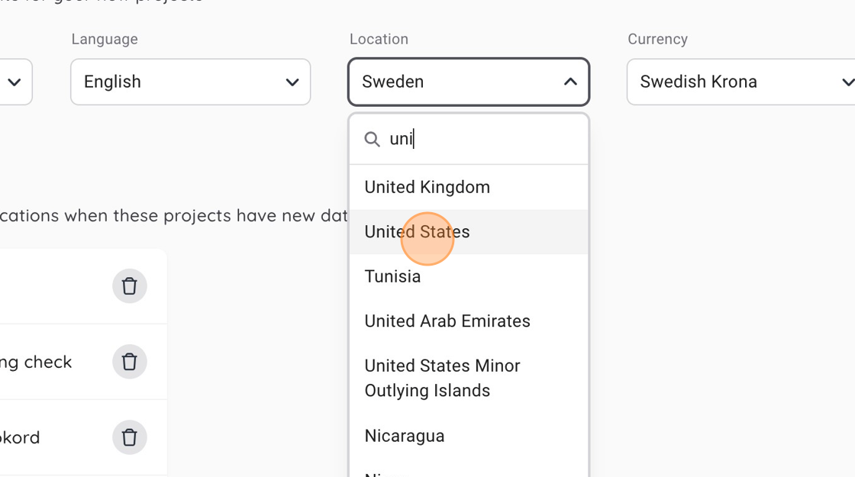Delete the topmost project in the list
855x477 pixels.
(x=130, y=286)
